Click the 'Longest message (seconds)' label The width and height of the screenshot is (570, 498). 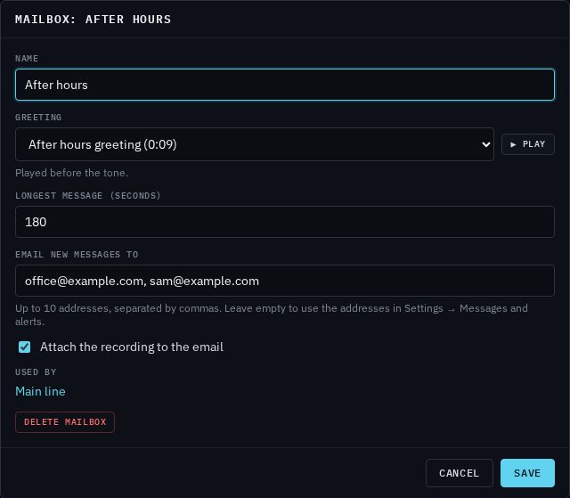pos(88,196)
